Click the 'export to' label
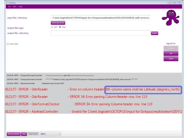This screenshot has height=138, width=184. coord(171,43)
